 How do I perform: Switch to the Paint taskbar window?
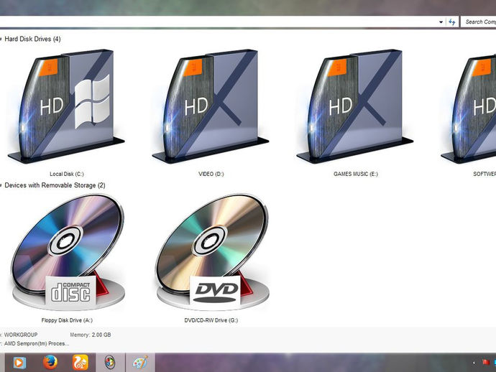click(x=140, y=363)
